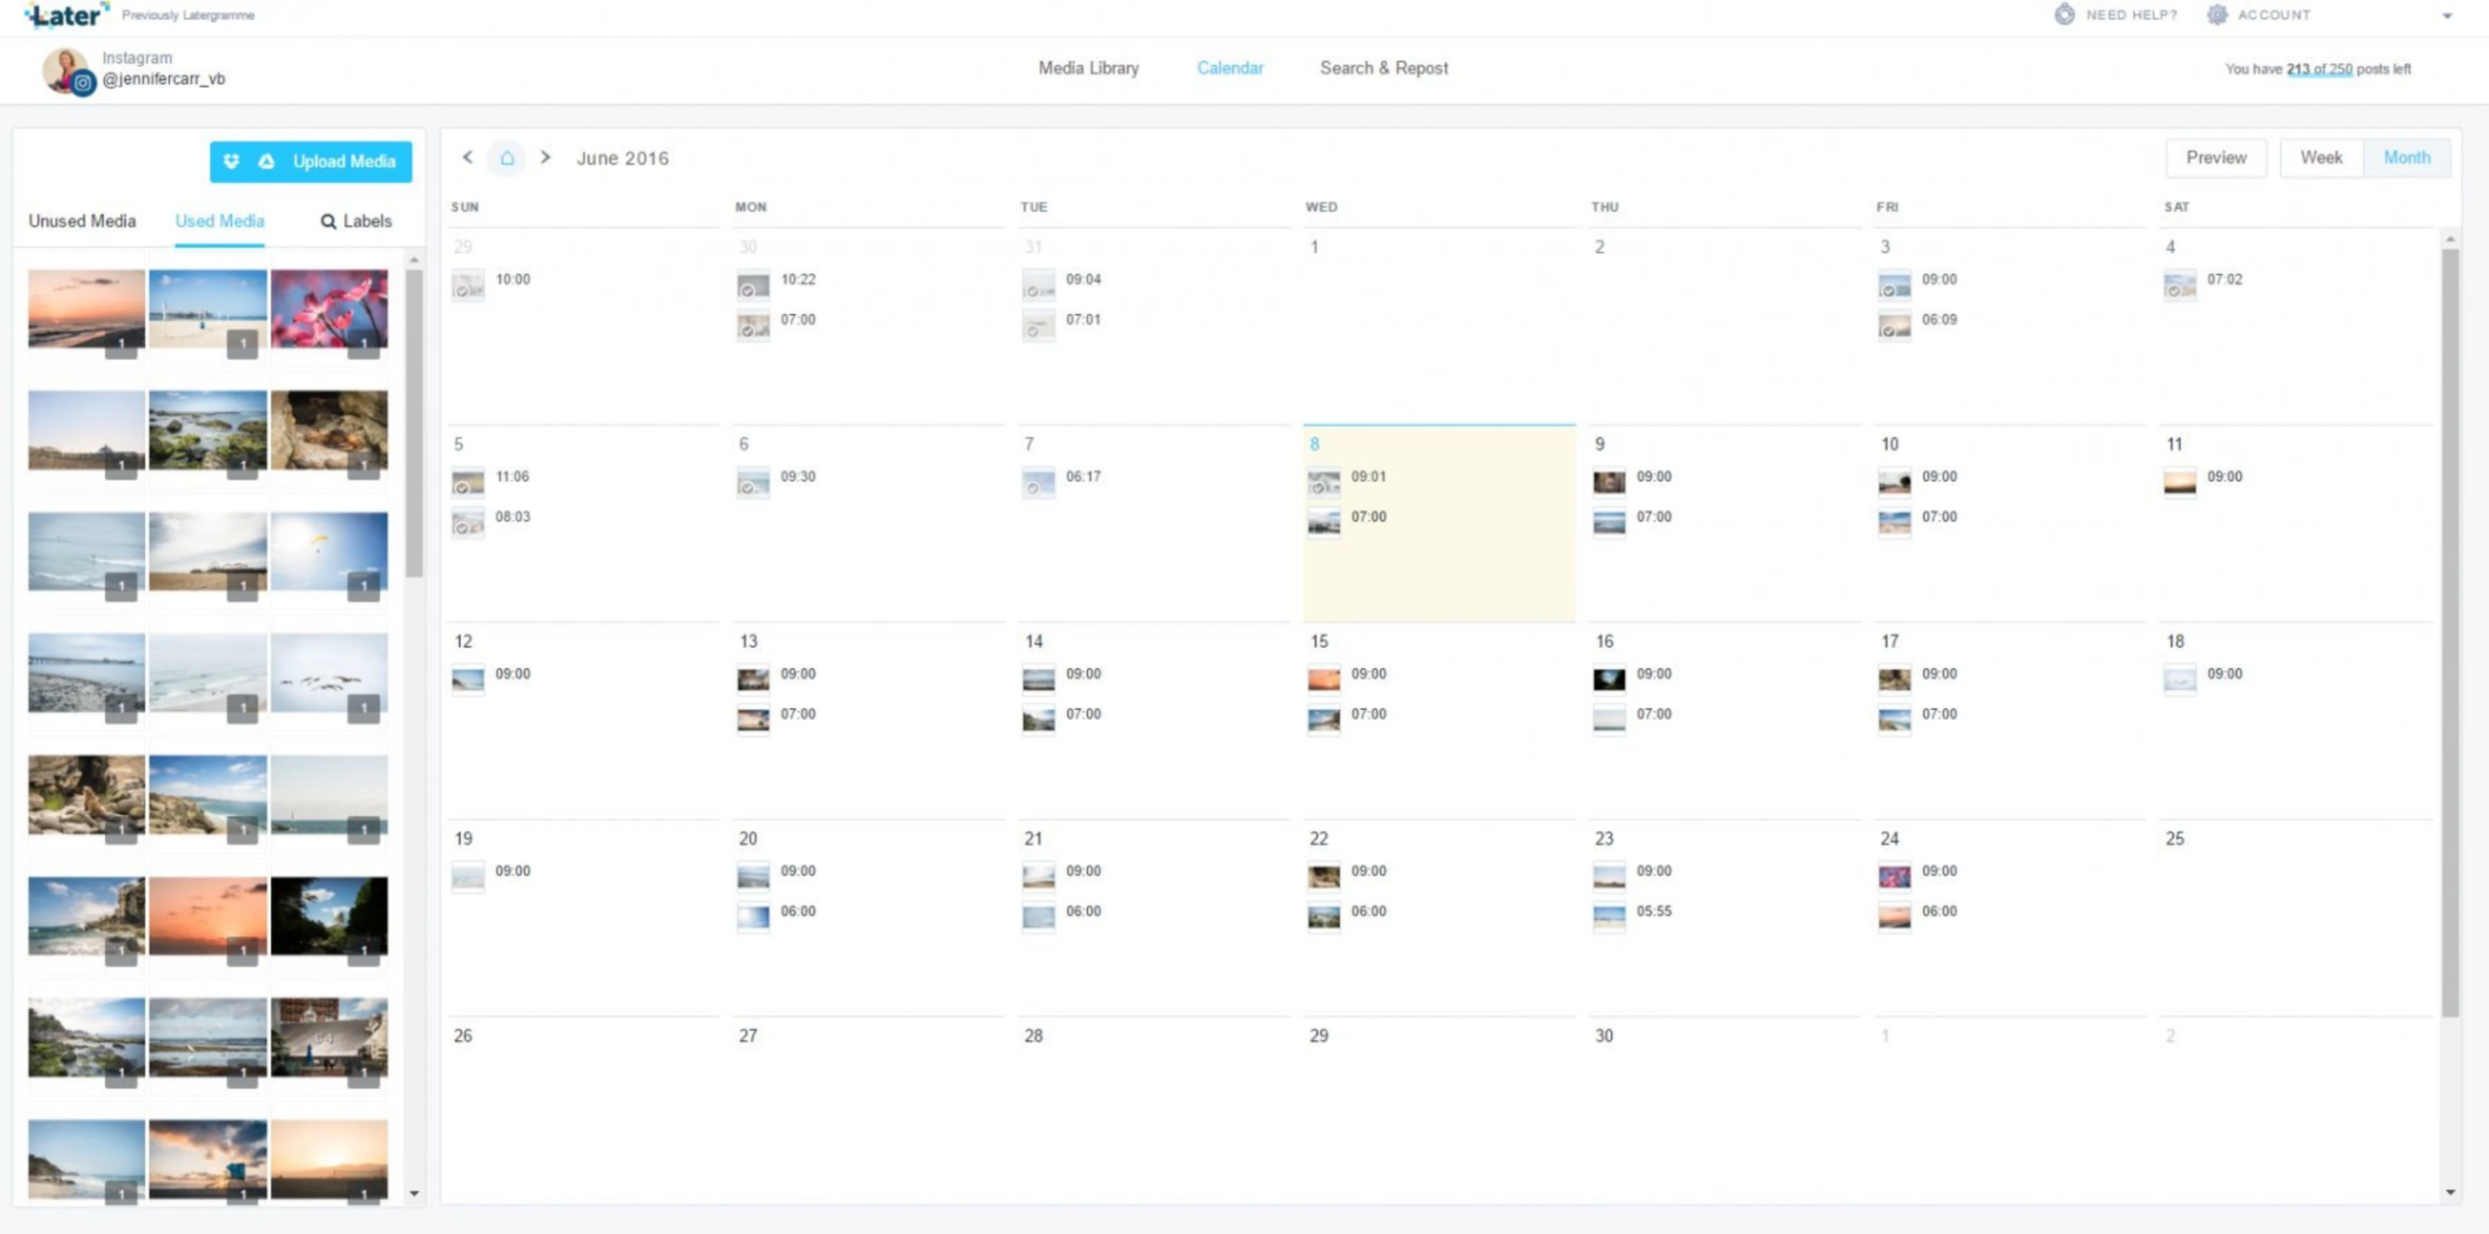Open the 213 of 250 posts left link
The image size is (2489, 1234).
pos(2319,69)
